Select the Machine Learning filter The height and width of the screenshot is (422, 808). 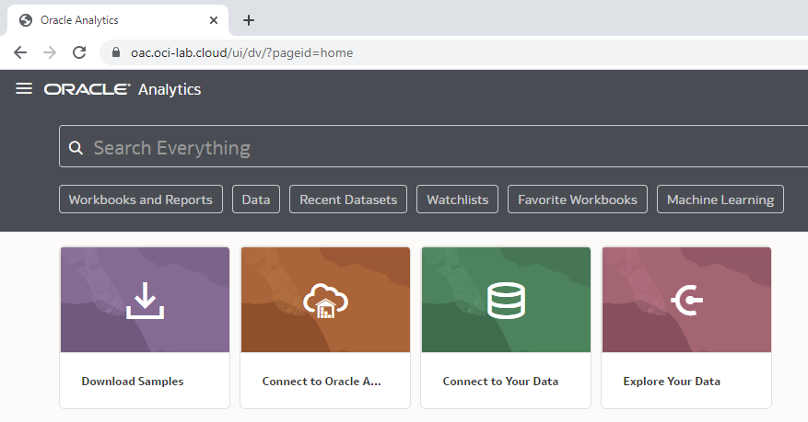[720, 200]
